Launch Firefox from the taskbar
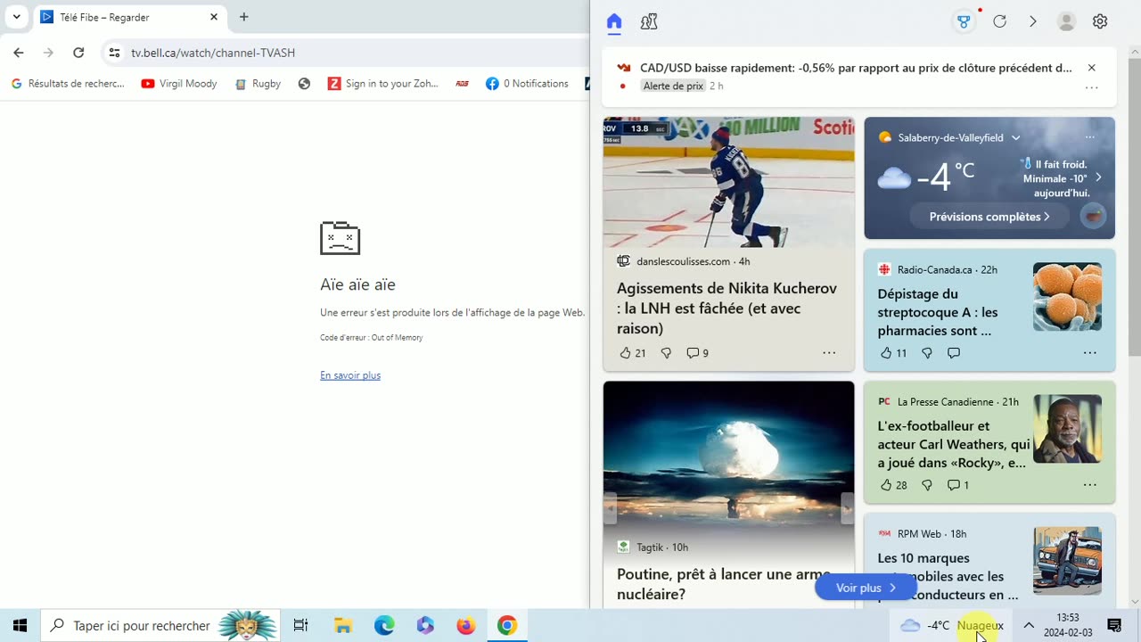Image resolution: width=1141 pixels, height=642 pixels. 466,626
